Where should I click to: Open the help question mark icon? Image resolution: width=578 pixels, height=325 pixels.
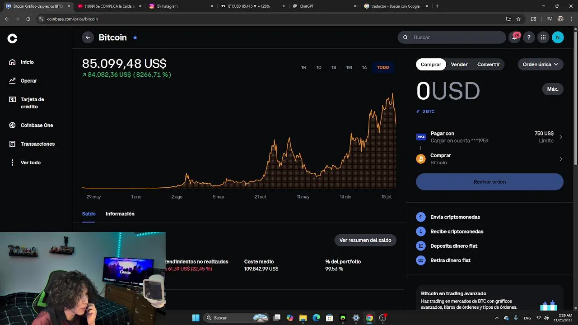[529, 37]
